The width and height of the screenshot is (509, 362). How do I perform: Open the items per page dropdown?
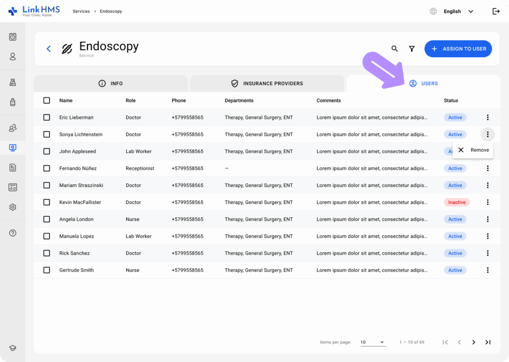(x=373, y=342)
